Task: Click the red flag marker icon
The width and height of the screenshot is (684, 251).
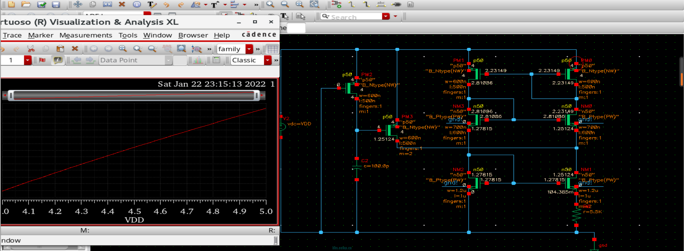Action: pos(42,60)
